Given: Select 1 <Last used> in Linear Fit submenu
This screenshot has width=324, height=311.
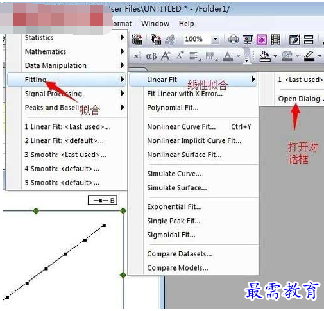Looking at the screenshot, I should [300, 80].
